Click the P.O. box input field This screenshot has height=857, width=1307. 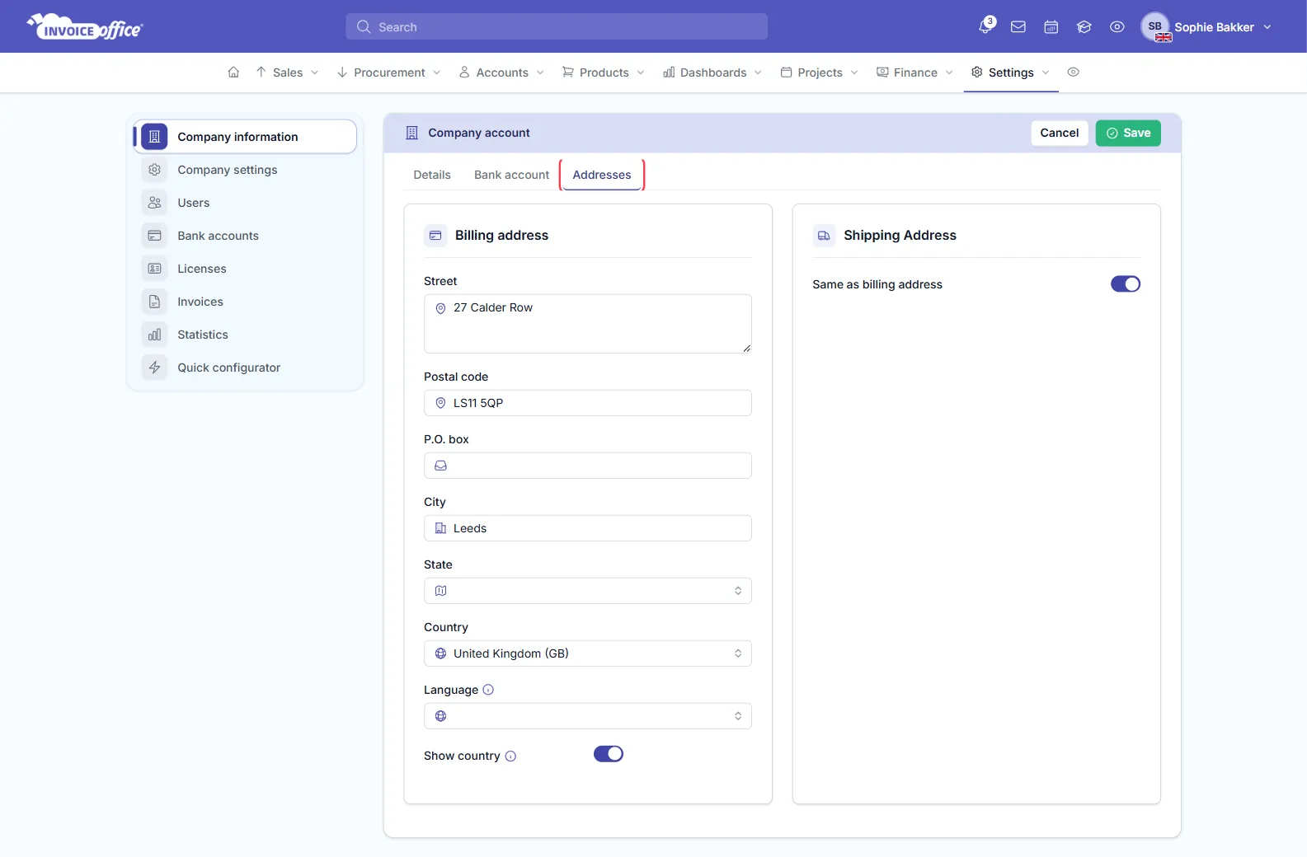(588, 466)
